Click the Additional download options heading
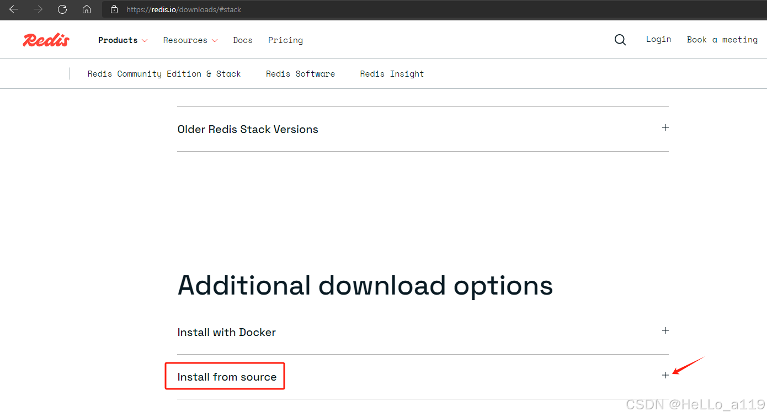Viewport: 767px width, 417px height. (365, 286)
